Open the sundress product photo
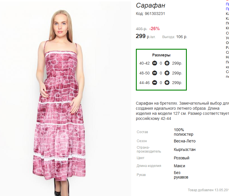The image size is (229, 196). 66,99
